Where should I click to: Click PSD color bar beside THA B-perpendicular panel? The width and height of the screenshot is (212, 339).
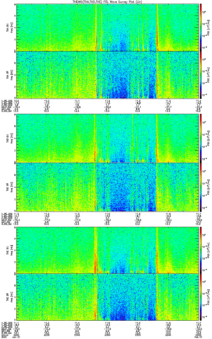pyautogui.click(x=201, y=27)
